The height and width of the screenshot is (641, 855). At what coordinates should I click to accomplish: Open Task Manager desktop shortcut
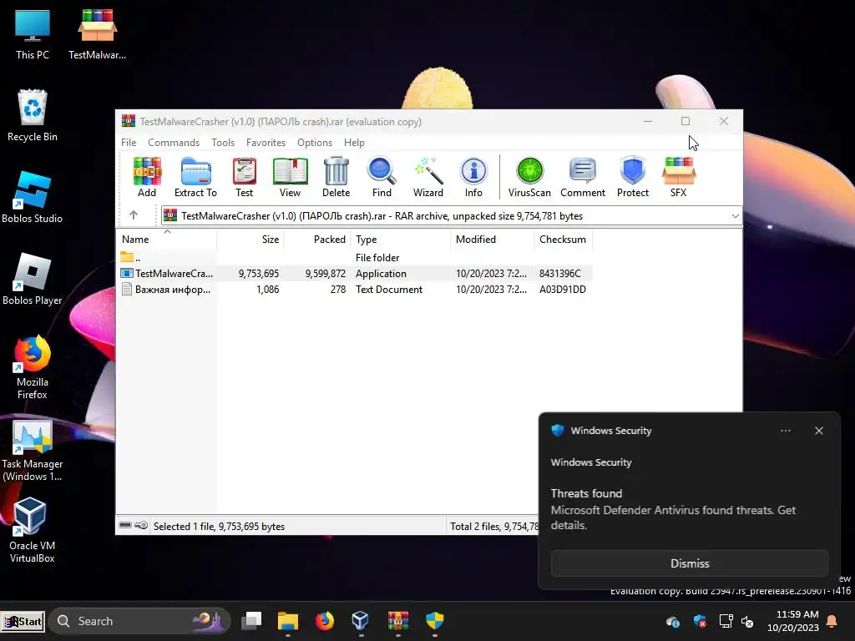click(x=33, y=450)
